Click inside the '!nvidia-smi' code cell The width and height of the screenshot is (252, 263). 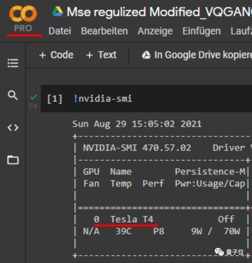click(146, 99)
